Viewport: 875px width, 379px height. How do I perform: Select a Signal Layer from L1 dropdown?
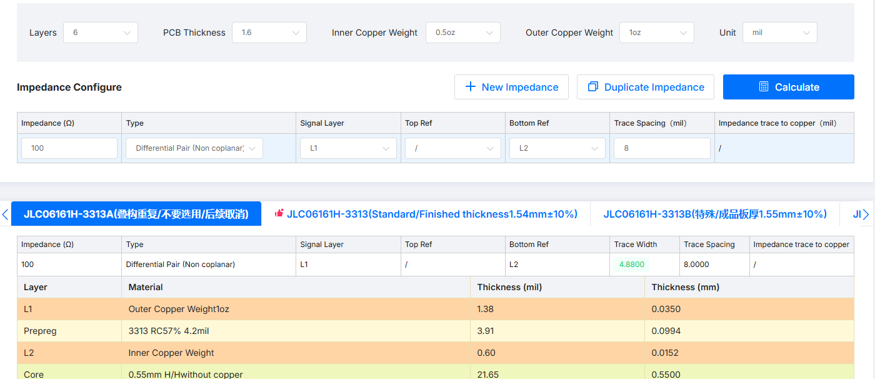(x=348, y=148)
